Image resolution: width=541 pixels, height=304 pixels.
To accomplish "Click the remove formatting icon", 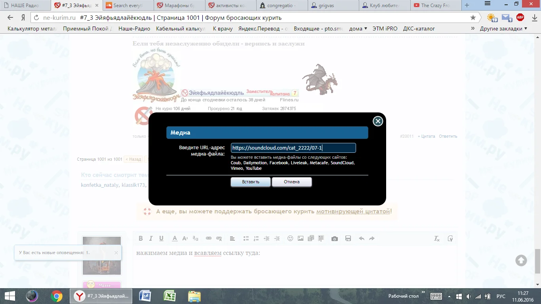I will click(x=437, y=238).
